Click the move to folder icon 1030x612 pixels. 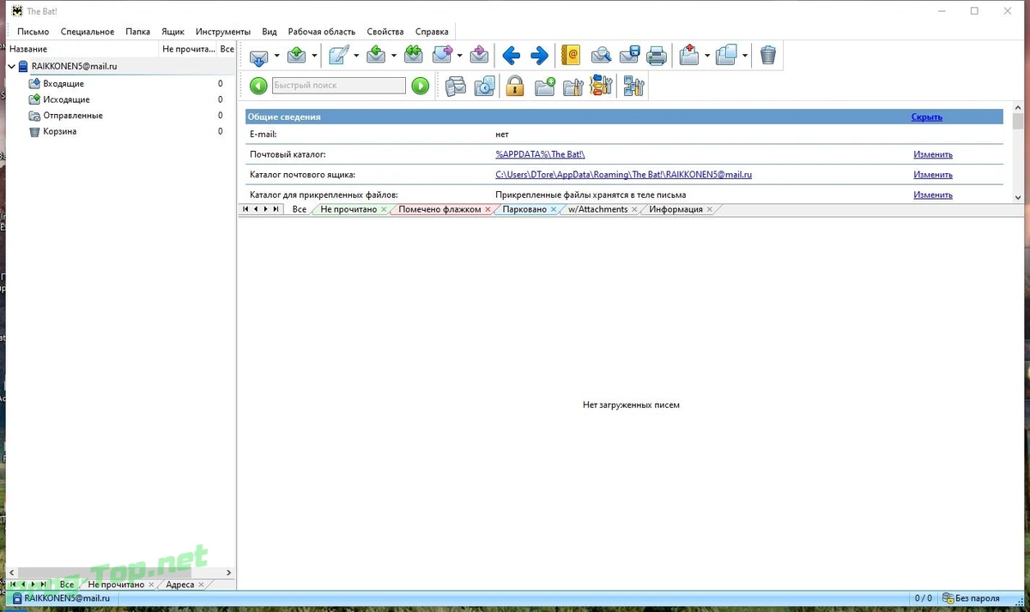click(689, 56)
